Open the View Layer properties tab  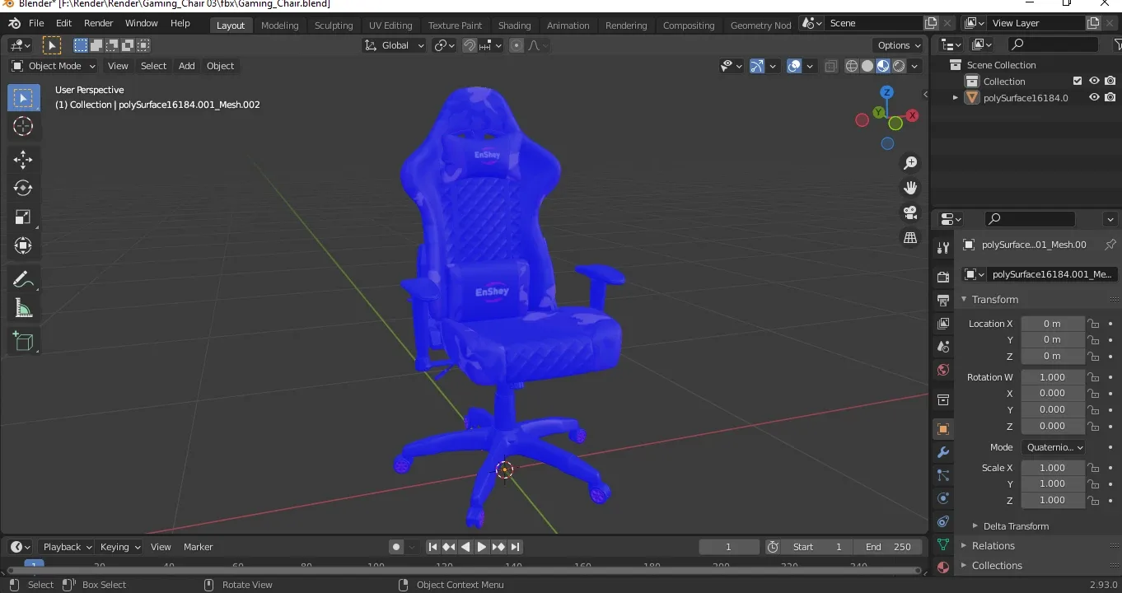[943, 323]
